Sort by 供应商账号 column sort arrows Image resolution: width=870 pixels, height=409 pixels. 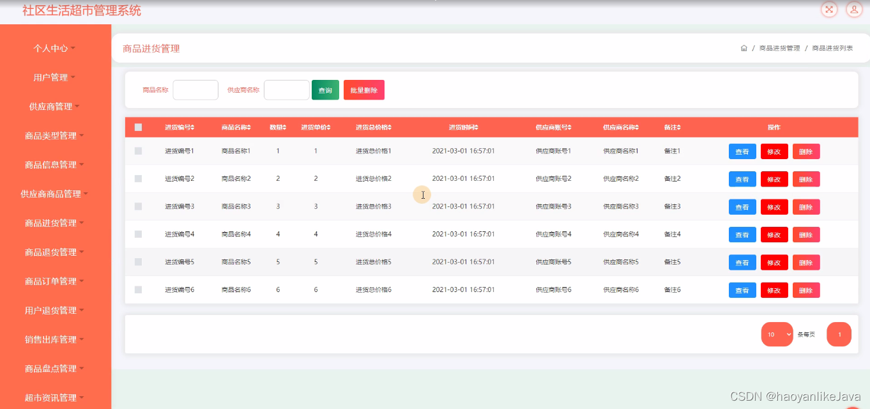coord(569,128)
